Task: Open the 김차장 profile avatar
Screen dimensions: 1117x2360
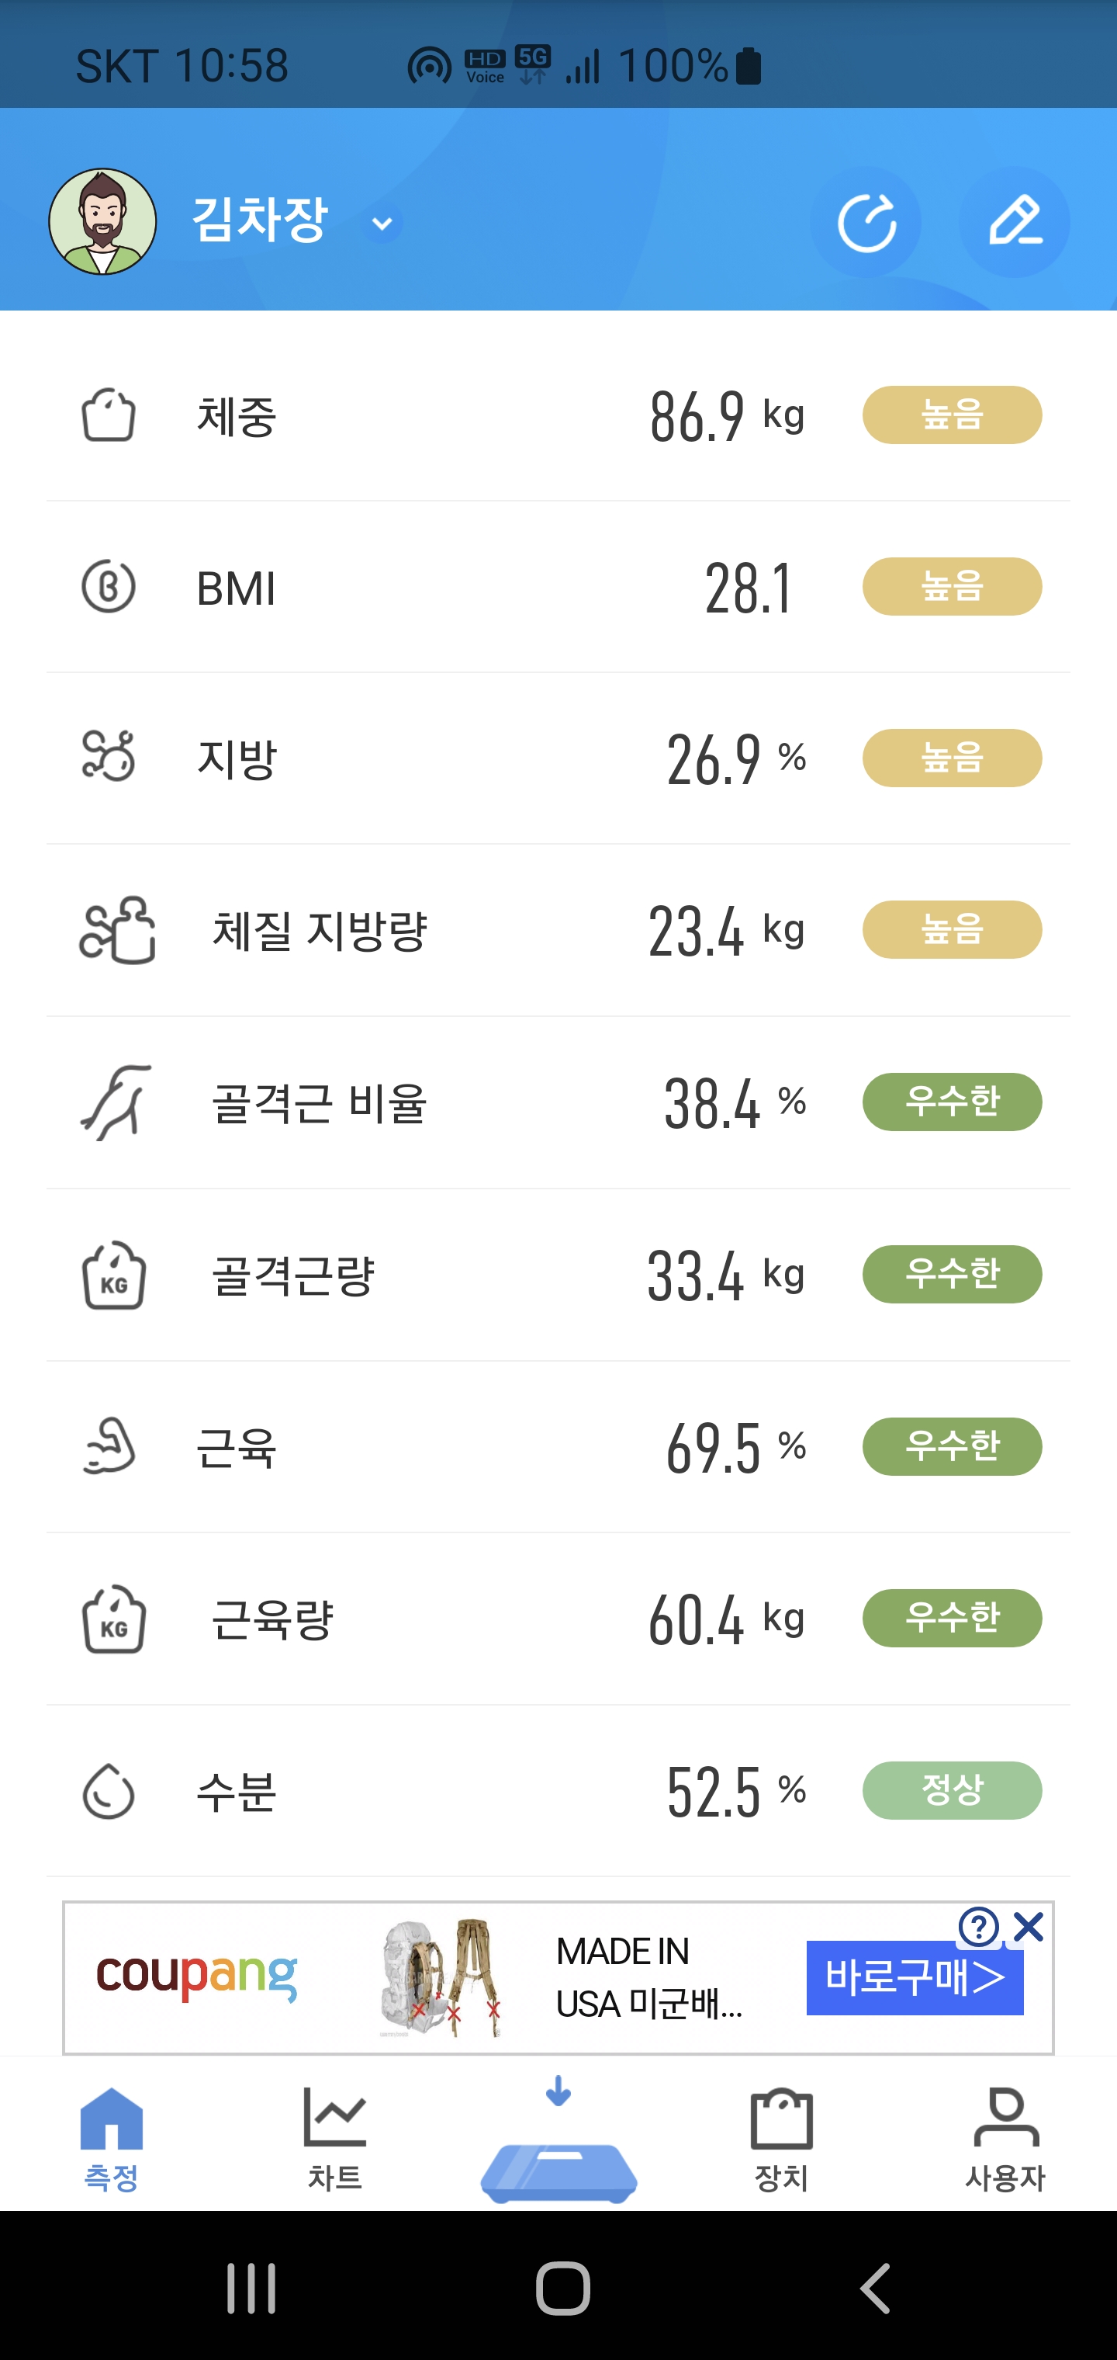Action: (x=102, y=222)
